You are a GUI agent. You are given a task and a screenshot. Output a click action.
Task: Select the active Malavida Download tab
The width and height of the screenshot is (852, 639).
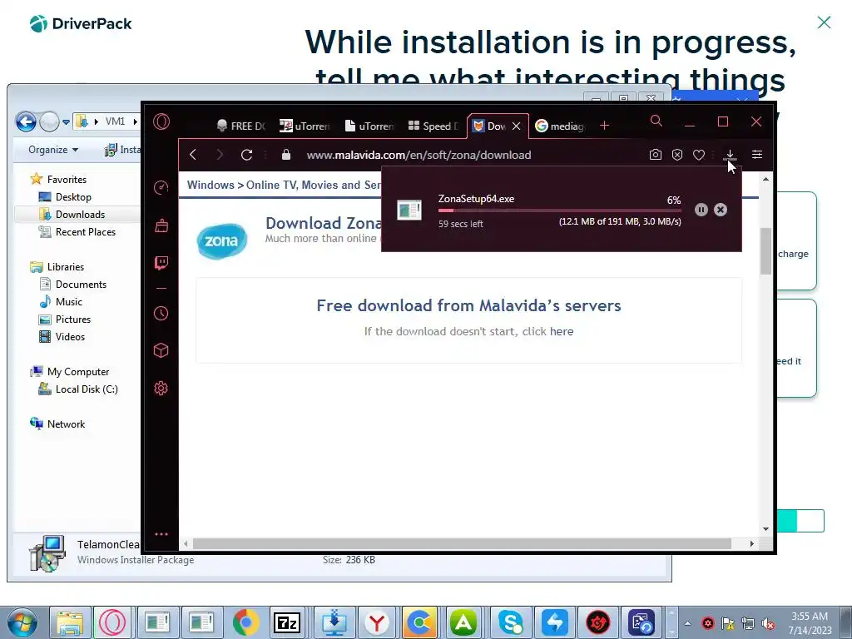pyautogui.click(x=490, y=126)
